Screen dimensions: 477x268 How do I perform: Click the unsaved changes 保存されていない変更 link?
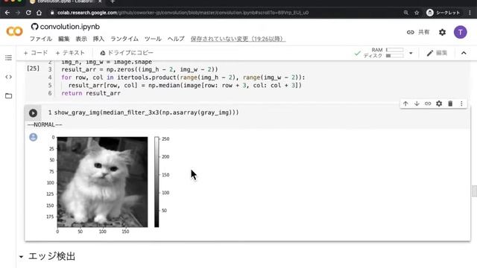tap(238, 39)
